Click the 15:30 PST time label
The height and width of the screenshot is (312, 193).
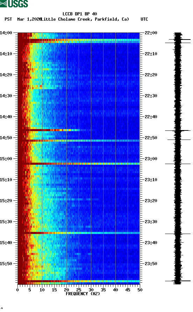click(x=6, y=222)
